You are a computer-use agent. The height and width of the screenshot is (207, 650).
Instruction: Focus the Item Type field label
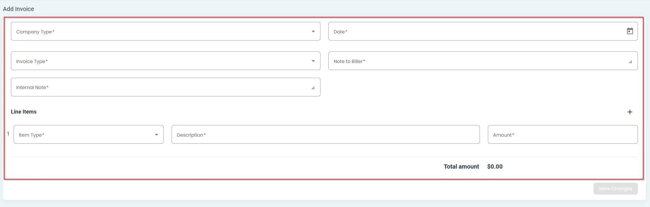(x=31, y=135)
